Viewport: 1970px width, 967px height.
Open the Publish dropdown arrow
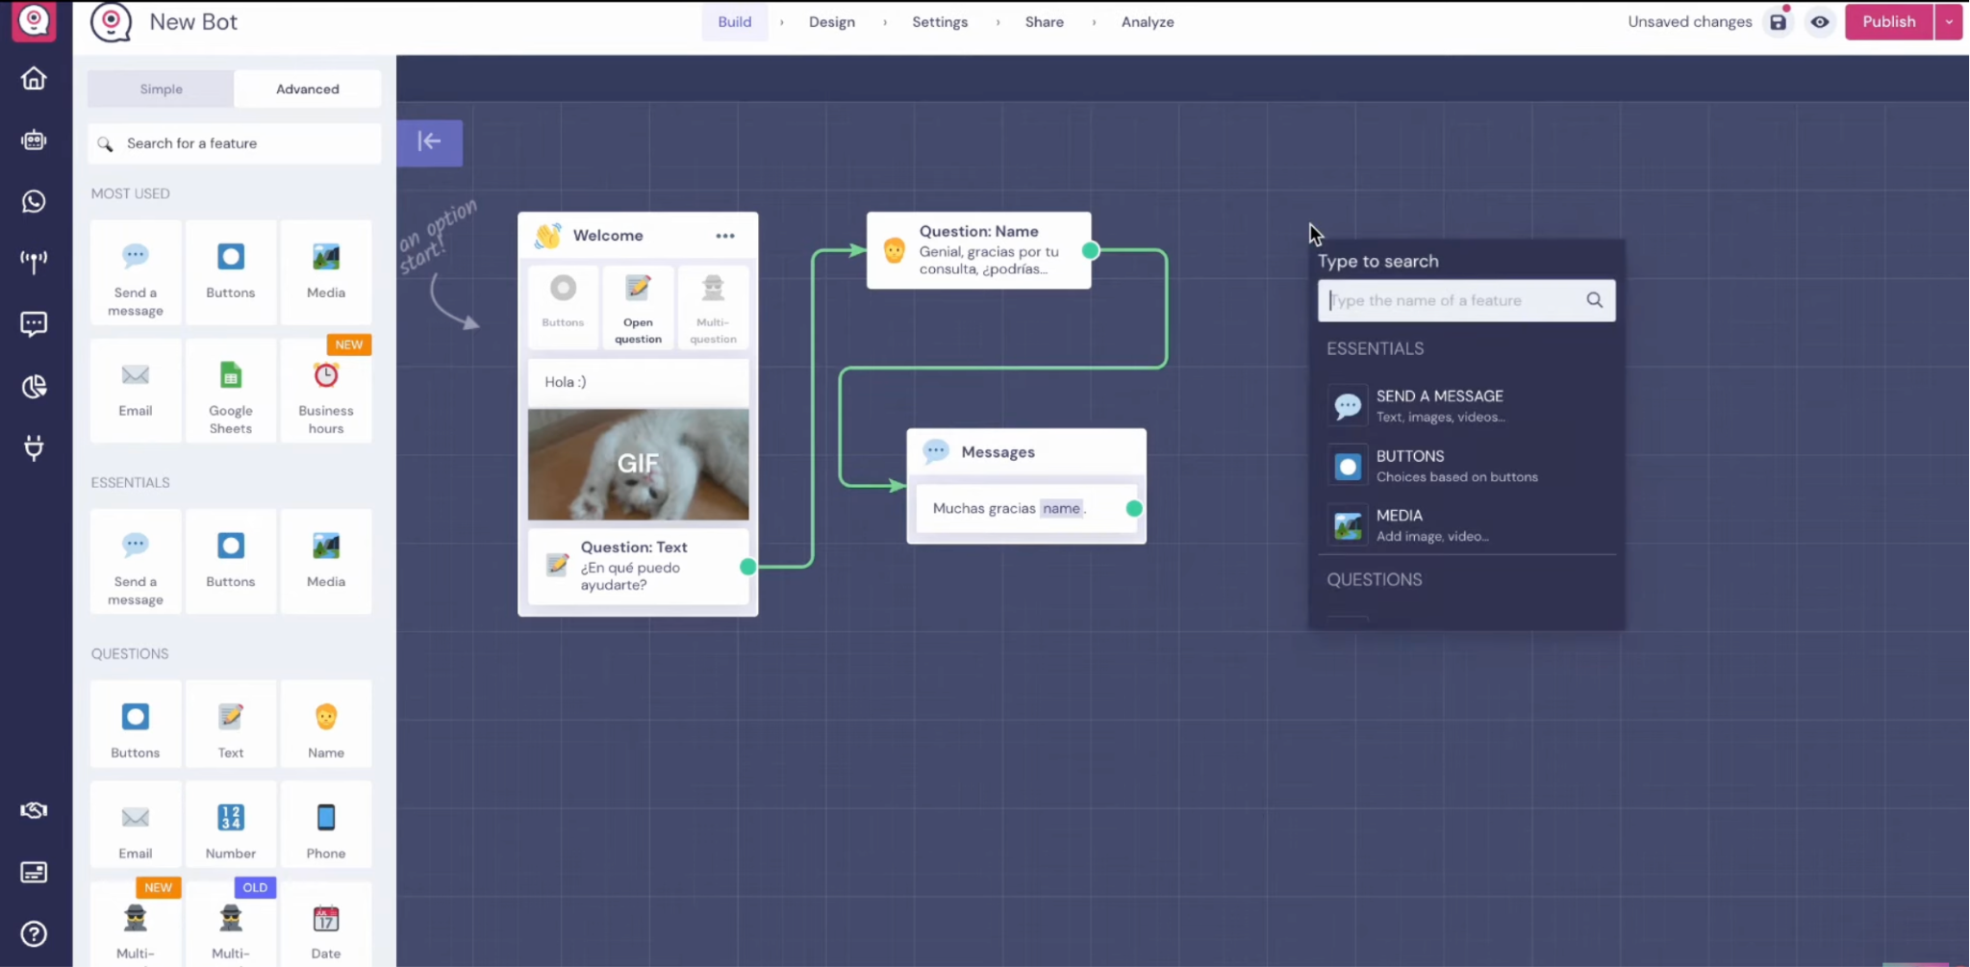pos(1949,22)
